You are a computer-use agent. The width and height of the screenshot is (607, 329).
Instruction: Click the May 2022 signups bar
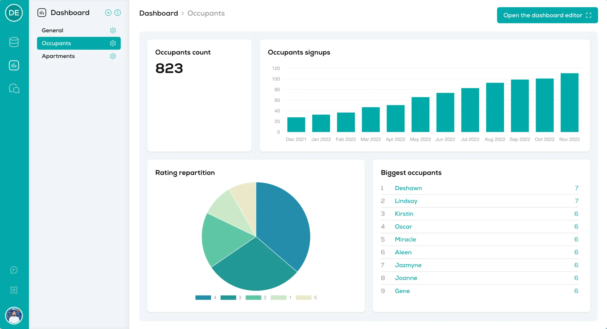420,115
